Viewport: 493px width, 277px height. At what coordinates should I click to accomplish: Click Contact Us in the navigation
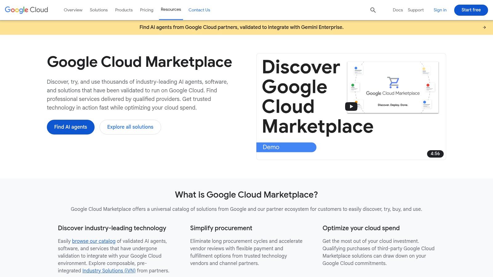point(199,10)
